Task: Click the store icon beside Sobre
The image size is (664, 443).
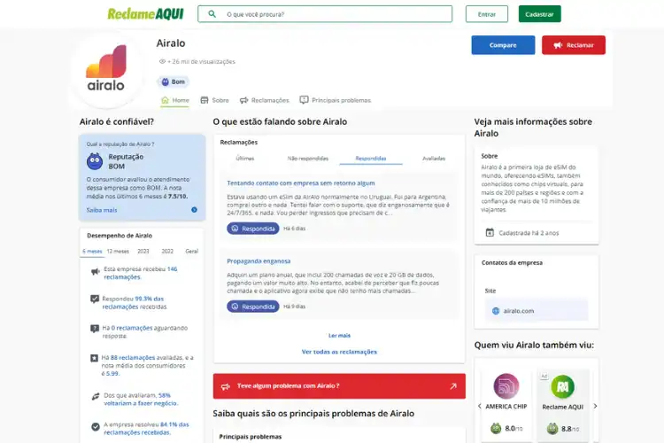Action: [x=205, y=100]
